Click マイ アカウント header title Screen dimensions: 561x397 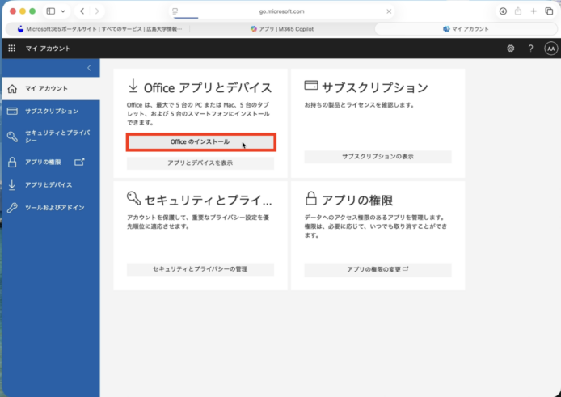click(x=48, y=49)
